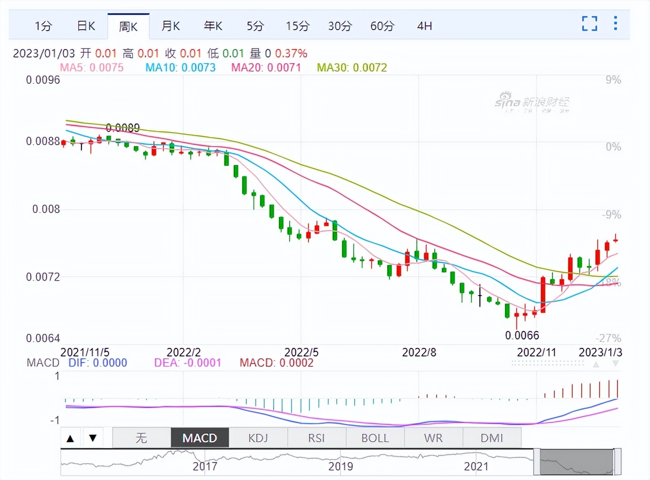
Task: Switch to the 日K daily chart tab
Action: tap(86, 26)
